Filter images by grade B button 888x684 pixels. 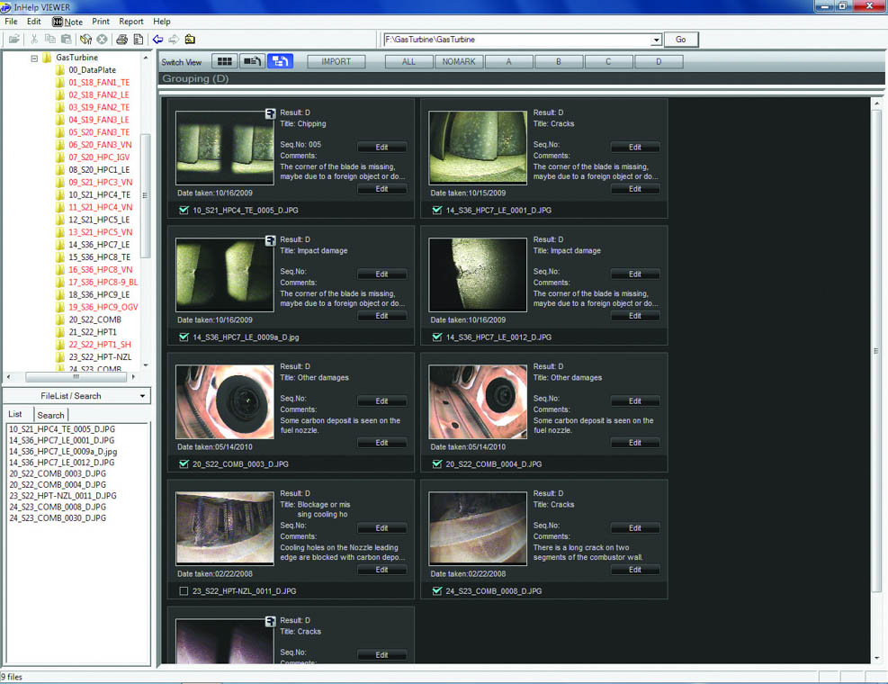[559, 62]
